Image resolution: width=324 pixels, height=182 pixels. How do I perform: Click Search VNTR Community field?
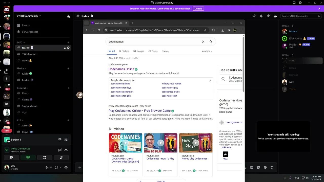click(x=301, y=16)
